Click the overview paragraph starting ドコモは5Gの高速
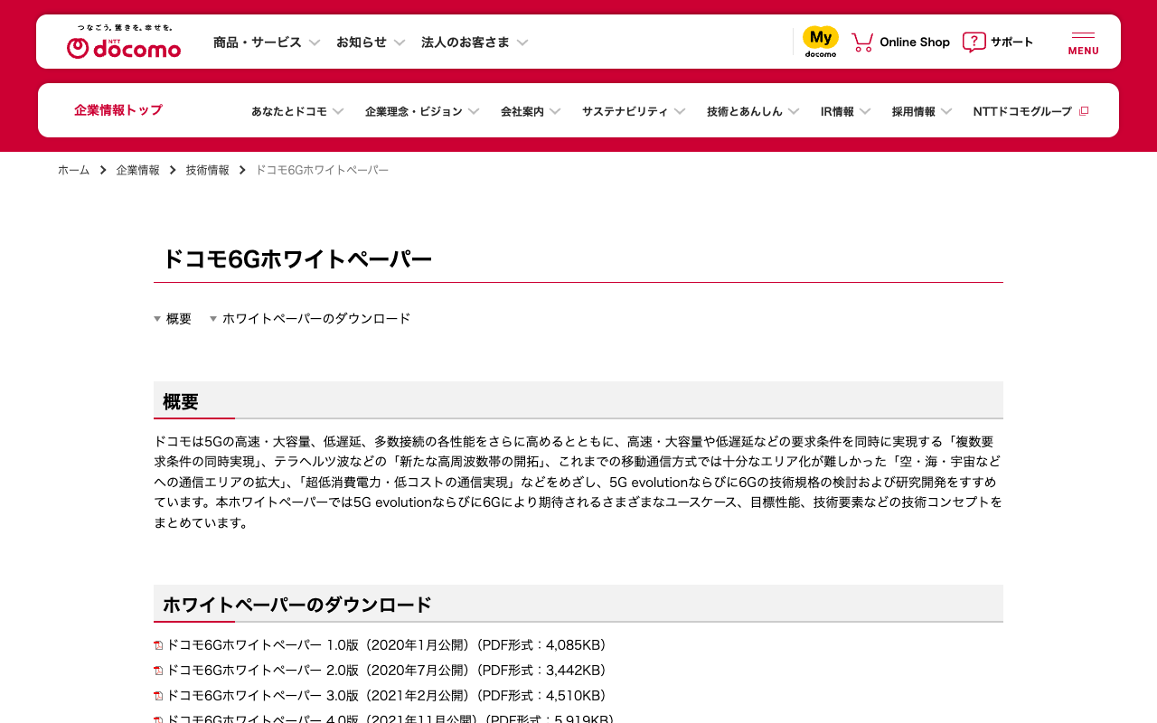 point(578,482)
